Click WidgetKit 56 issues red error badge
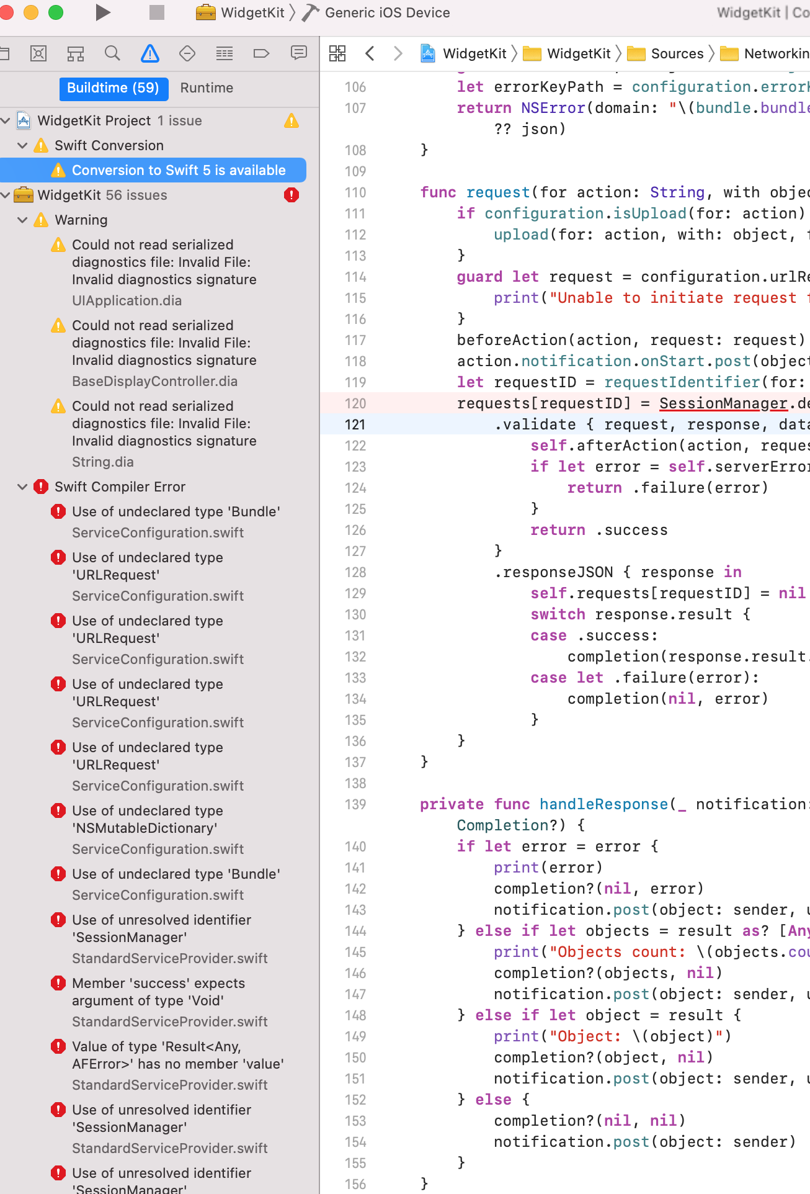The width and height of the screenshot is (810, 1194). pos(292,195)
